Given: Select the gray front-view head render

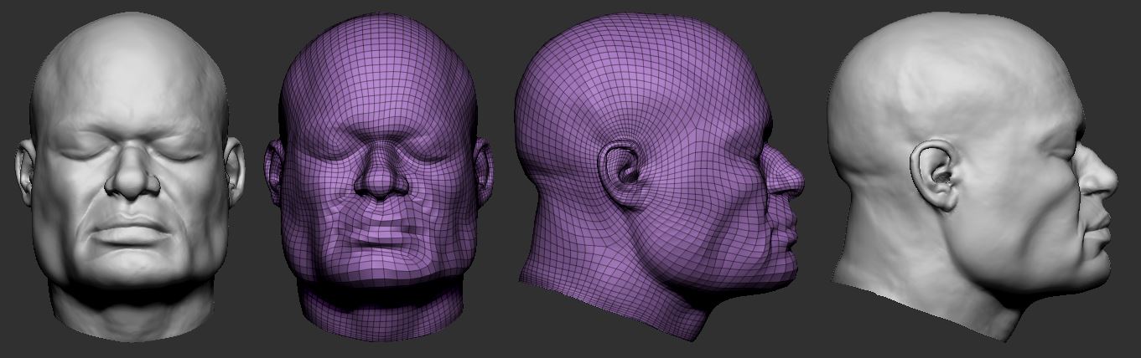Looking at the screenshot, I should click(129, 176).
